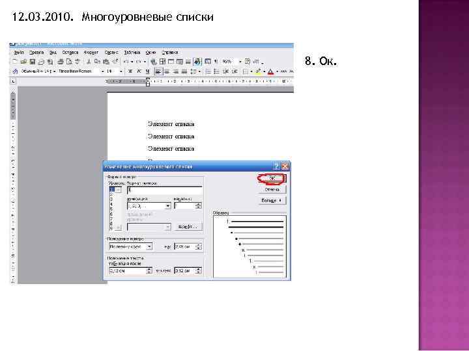
Task: Select level 3 in the level list
Action: [x=111, y=199]
